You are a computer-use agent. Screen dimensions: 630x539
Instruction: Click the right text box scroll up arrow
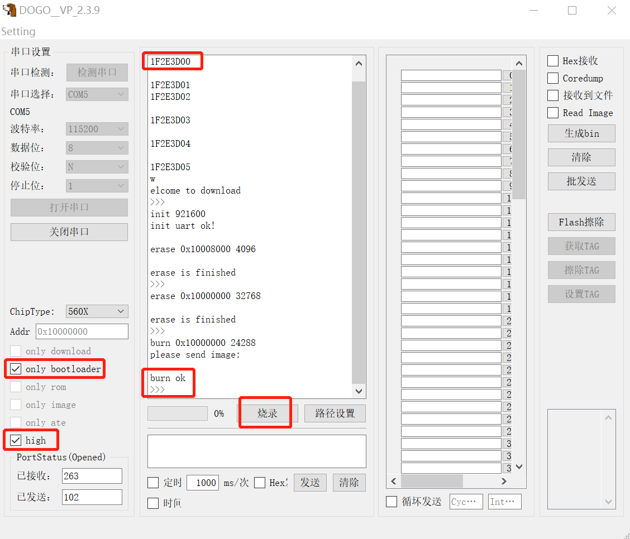(x=608, y=418)
